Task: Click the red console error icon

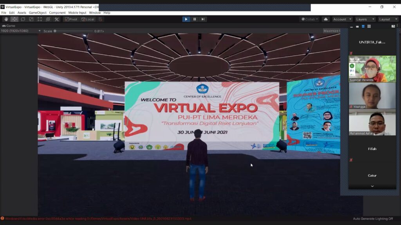Action: 2,218
